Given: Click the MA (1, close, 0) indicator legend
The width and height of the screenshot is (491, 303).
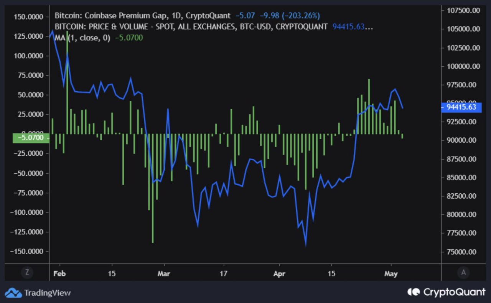Looking at the screenshot, I should 82,38.
